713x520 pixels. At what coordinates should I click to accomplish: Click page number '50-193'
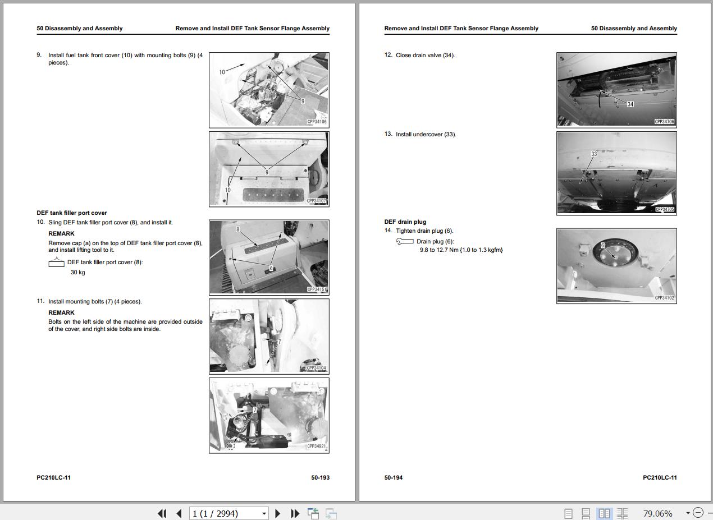click(x=321, y=478)
